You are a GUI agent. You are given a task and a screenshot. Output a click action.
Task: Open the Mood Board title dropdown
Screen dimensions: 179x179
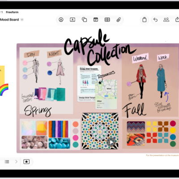(x=22, y=20)
